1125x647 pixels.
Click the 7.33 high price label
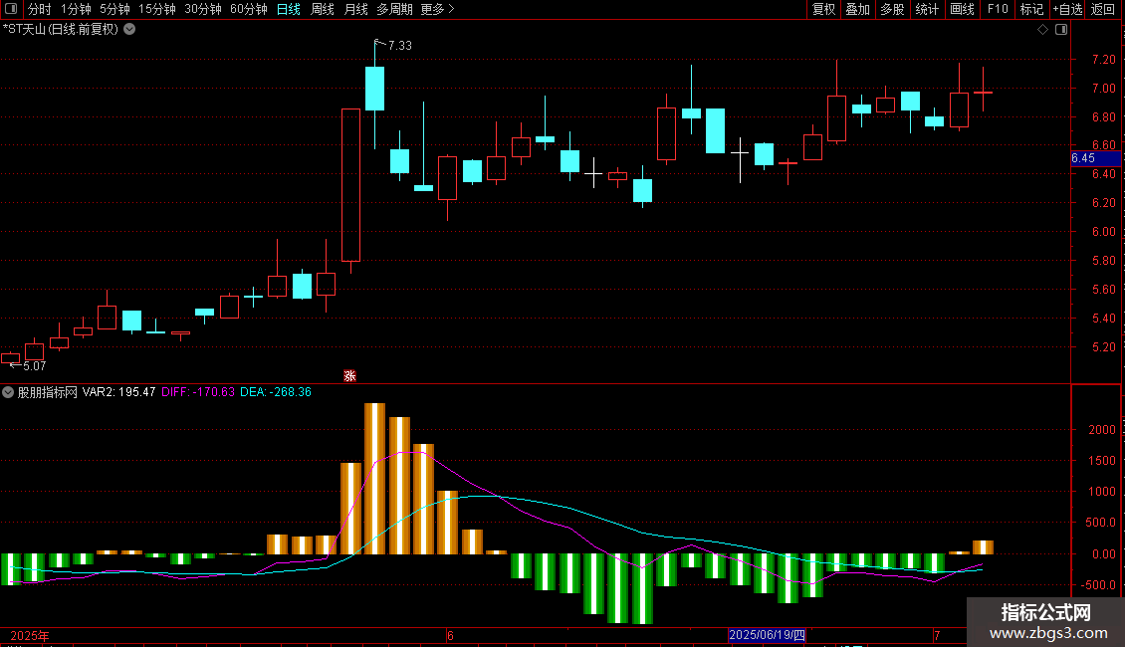tap(400, 45)
